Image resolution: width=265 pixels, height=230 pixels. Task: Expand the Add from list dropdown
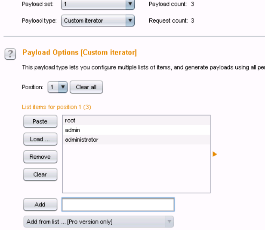pyautogui.click(x=99, y=222)
